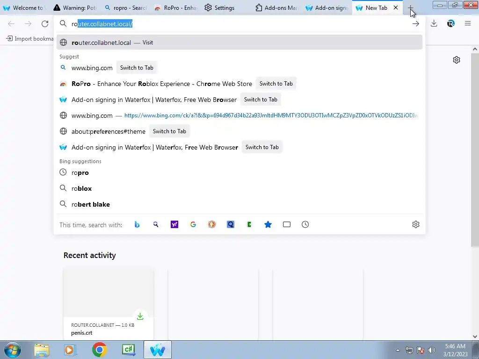Screen dimensions: 479x359
Task: Click the volume speaker tray icon
Action: pyautogui.click(x=431, y=350)
